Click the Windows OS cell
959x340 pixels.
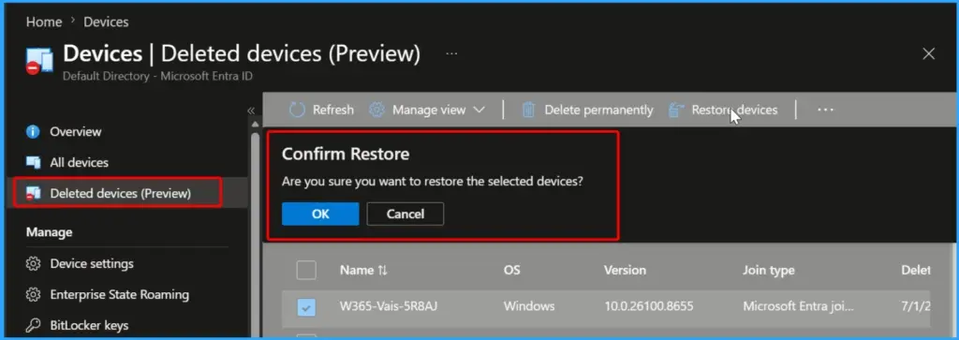(x=529, y=306)
